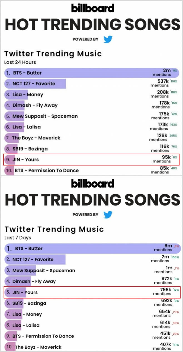Click Dimash - Fly Away in 24-hour chart
183x352 pixels.
click(92, 105)
